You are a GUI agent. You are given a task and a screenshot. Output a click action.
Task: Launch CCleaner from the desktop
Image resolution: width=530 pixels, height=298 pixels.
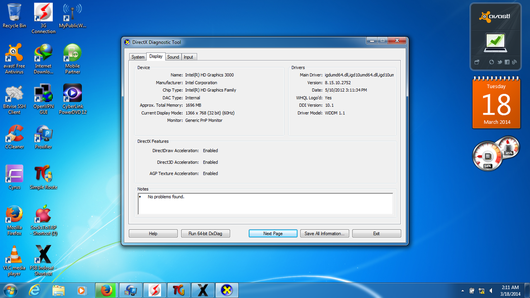click(x=14, y=137)
